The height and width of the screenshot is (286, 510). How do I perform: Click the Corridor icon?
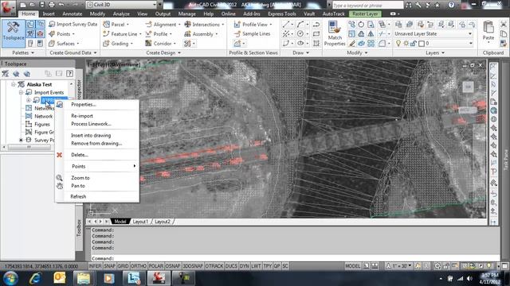pos(148,43)
